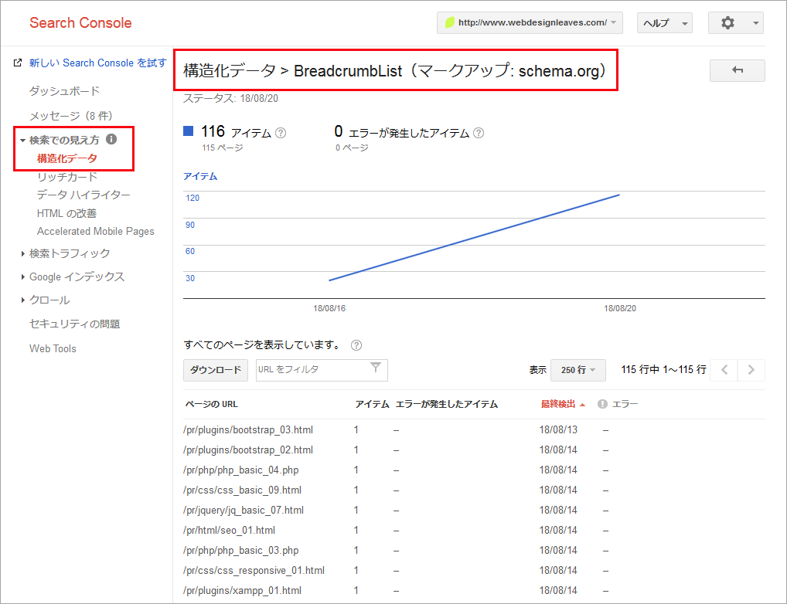Expand the クロール menu section
787x604 pixels.
[49, 300]
